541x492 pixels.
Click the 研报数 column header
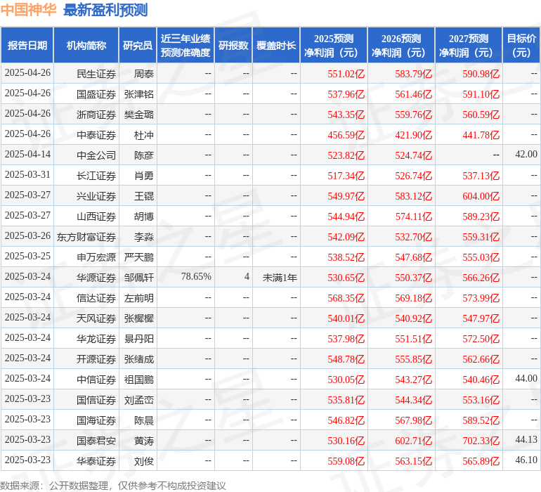[233, 45]
